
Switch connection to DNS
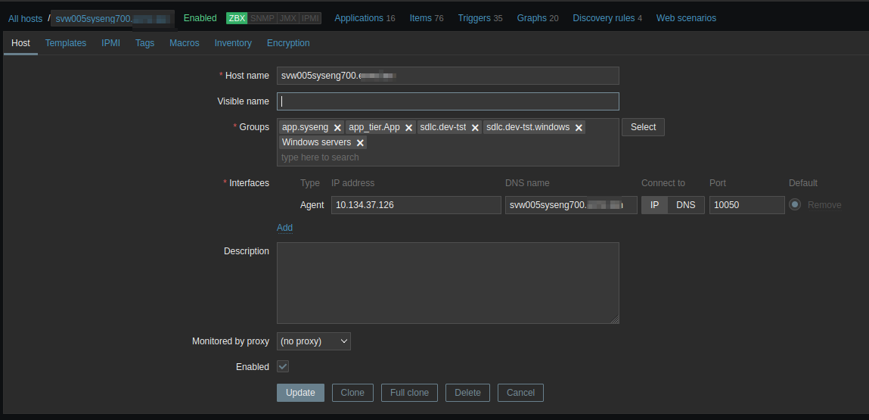click(x=685, y=205)
